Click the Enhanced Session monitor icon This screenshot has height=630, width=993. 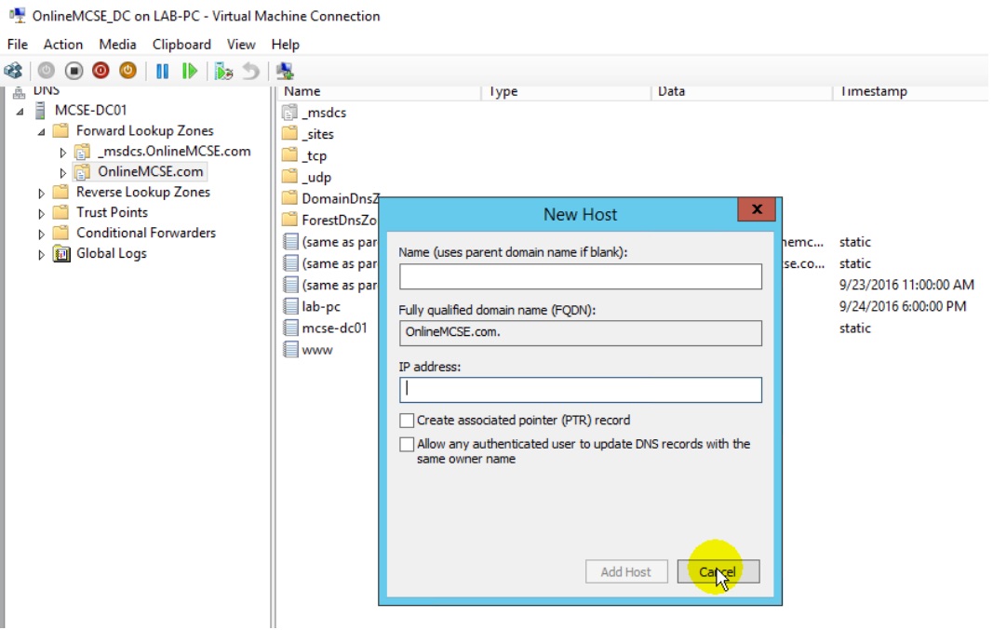tap(285, 71)
